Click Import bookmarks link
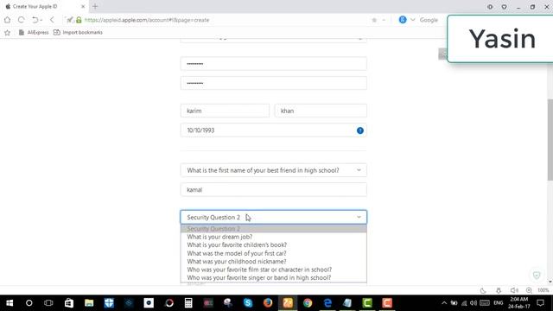 78,33
